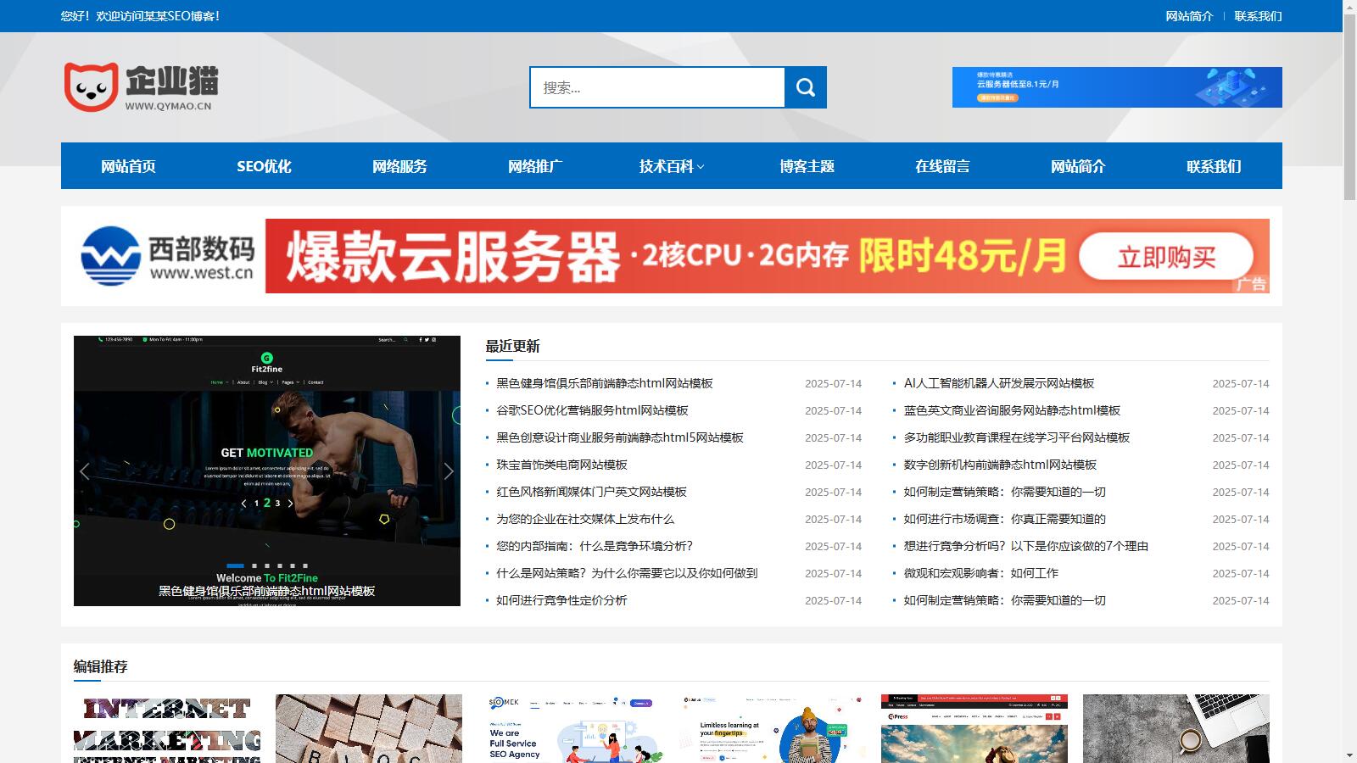This screenshot has width=1357, height=763.
Task: Open the cloud server ad in header
Action: click(x=1116, y=87)
